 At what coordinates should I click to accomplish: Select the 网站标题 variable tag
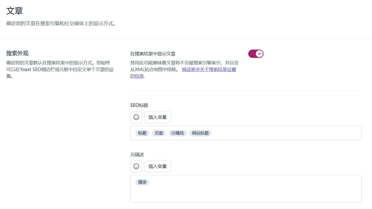[x=200, y=133]
